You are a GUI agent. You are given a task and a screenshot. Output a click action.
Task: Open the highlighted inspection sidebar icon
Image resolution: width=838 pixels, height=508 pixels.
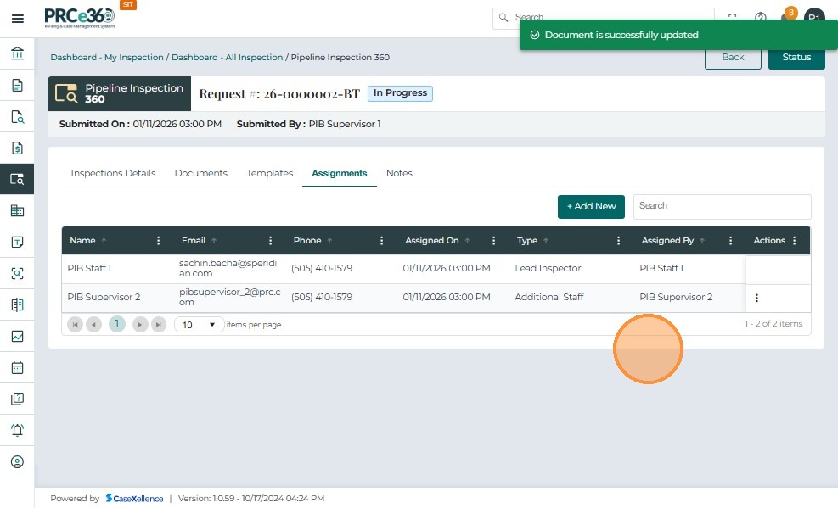tap(17, 179)
